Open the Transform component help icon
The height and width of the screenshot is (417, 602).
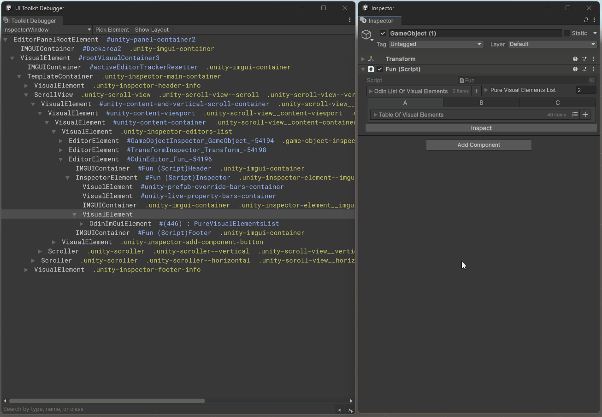(575, 59)
